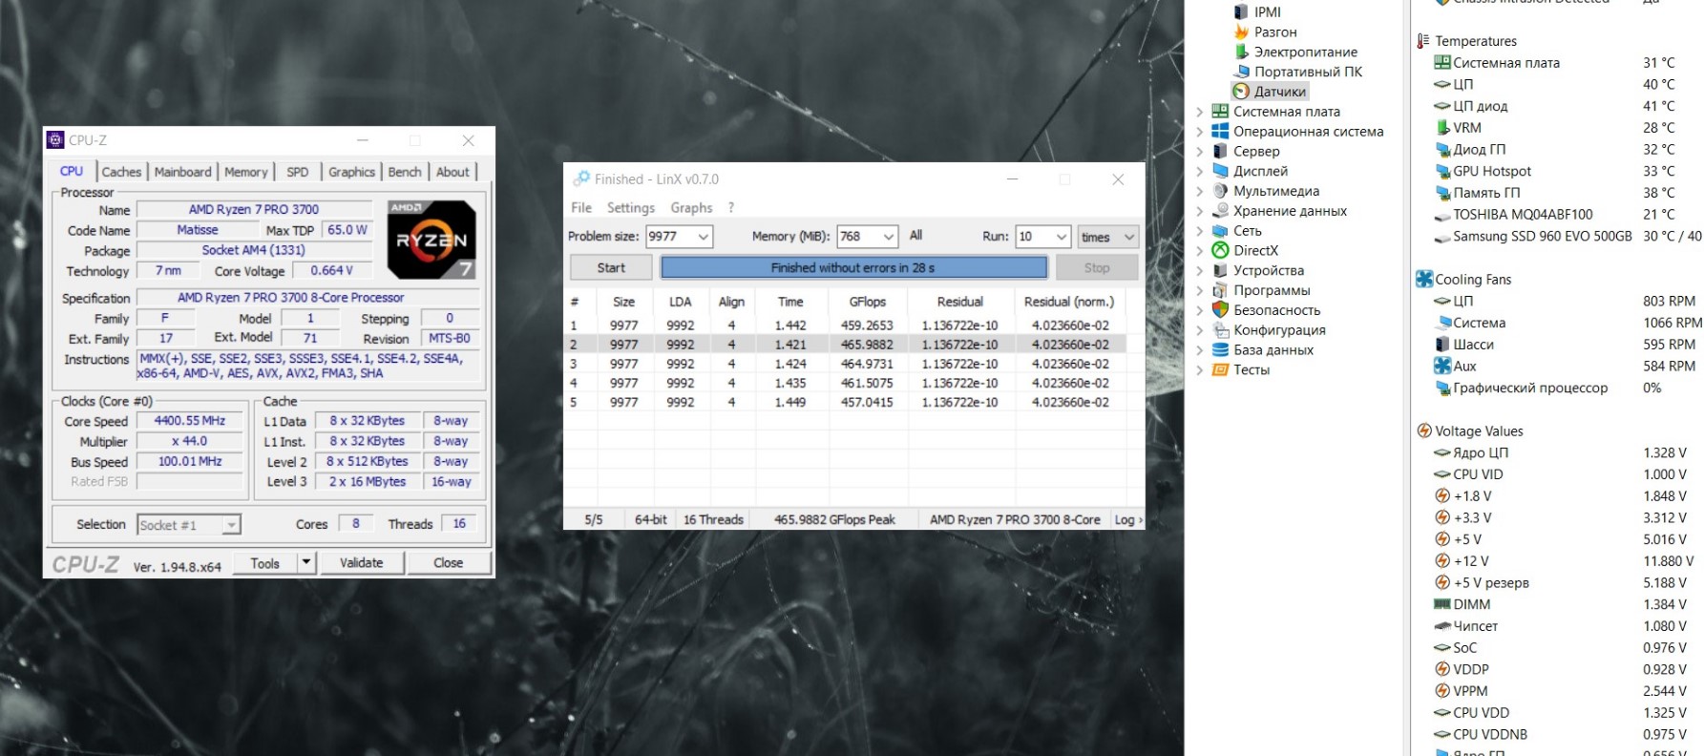Switch to the Bench tab in CPU-Z
Screen dimensions: 1704x756
click(405, 172)
